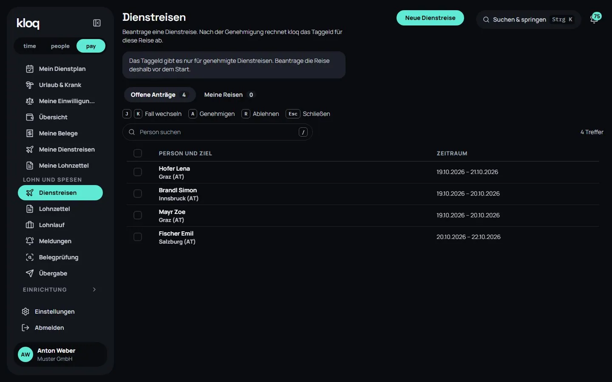612x382 pixels.
Task: Focus the Person suchen input field
Action: pyautogui.click(x=218, y=132)
